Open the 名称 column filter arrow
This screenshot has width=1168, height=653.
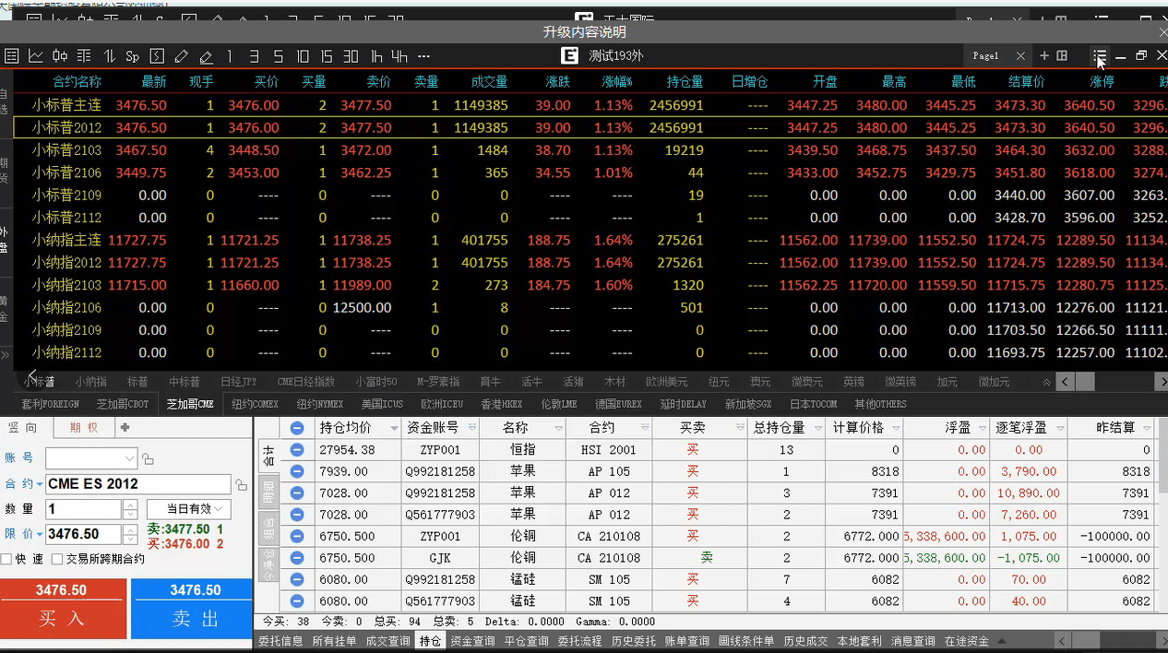(x=557, y=428)
